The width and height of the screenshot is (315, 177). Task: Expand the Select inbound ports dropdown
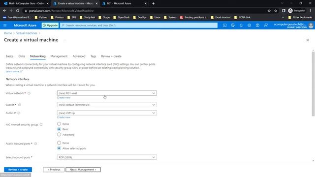tap(107, 157)
